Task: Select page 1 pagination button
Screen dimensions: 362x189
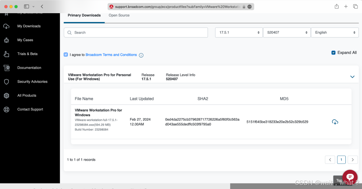Action: (341, 160)
